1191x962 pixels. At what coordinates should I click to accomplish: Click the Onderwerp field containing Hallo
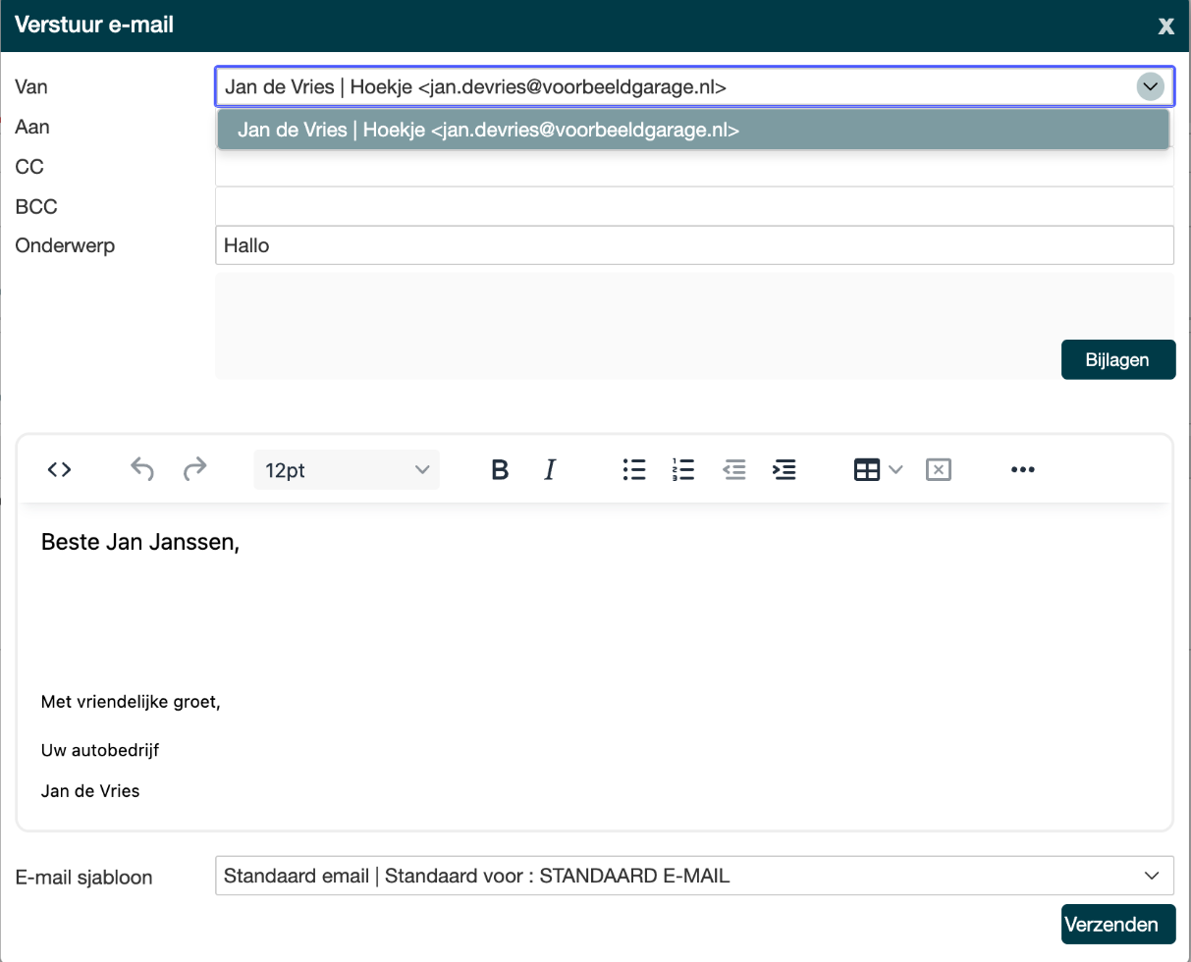click(694, 245)
